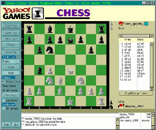The height and width of the screenshot is (130, 156).
Task: Select the black bishop on b4
Action: coord(40,70)
